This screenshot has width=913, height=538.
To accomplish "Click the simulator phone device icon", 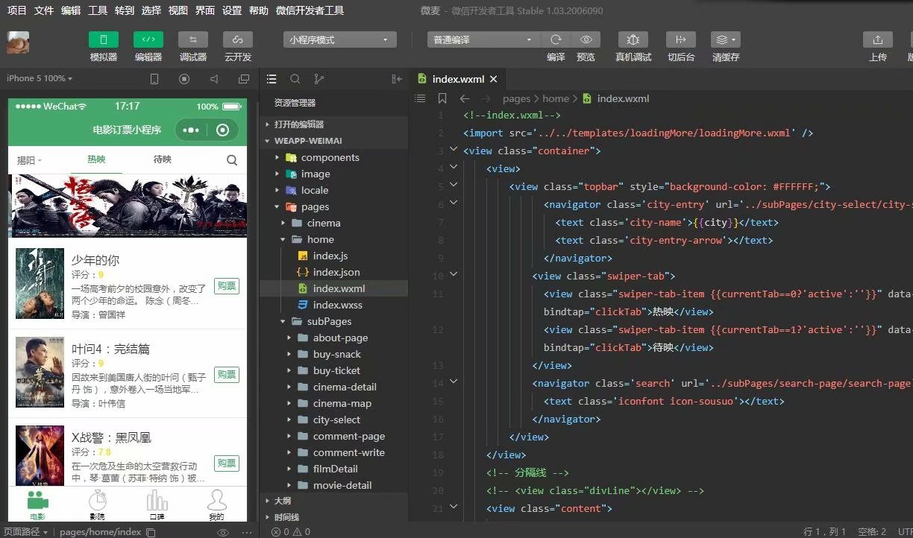I will (154, 79).
